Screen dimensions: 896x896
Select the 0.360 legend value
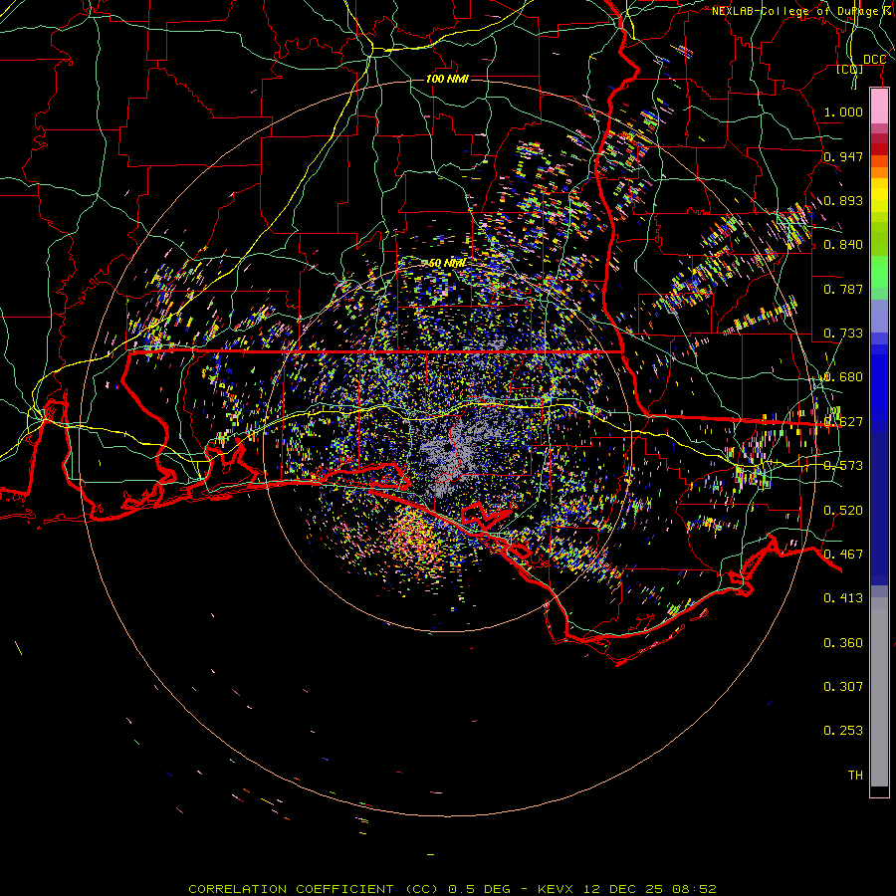(x=843, y=642)
